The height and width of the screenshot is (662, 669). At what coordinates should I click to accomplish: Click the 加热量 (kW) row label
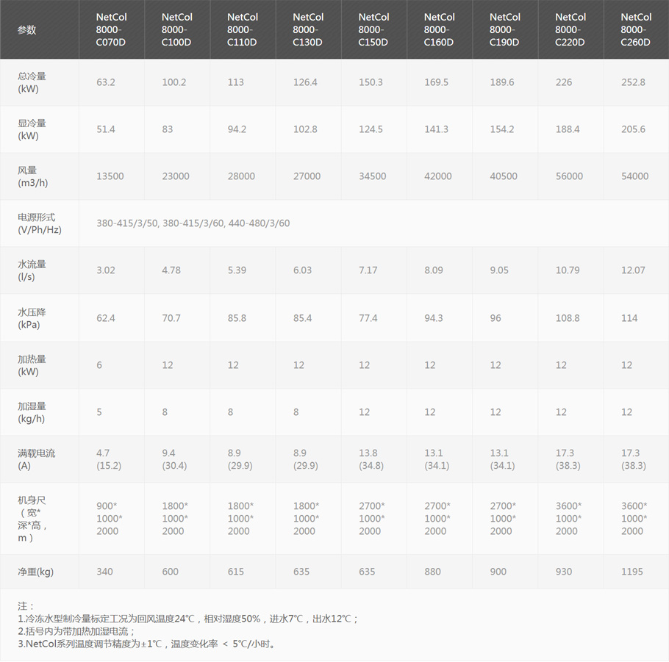[32, 365]
